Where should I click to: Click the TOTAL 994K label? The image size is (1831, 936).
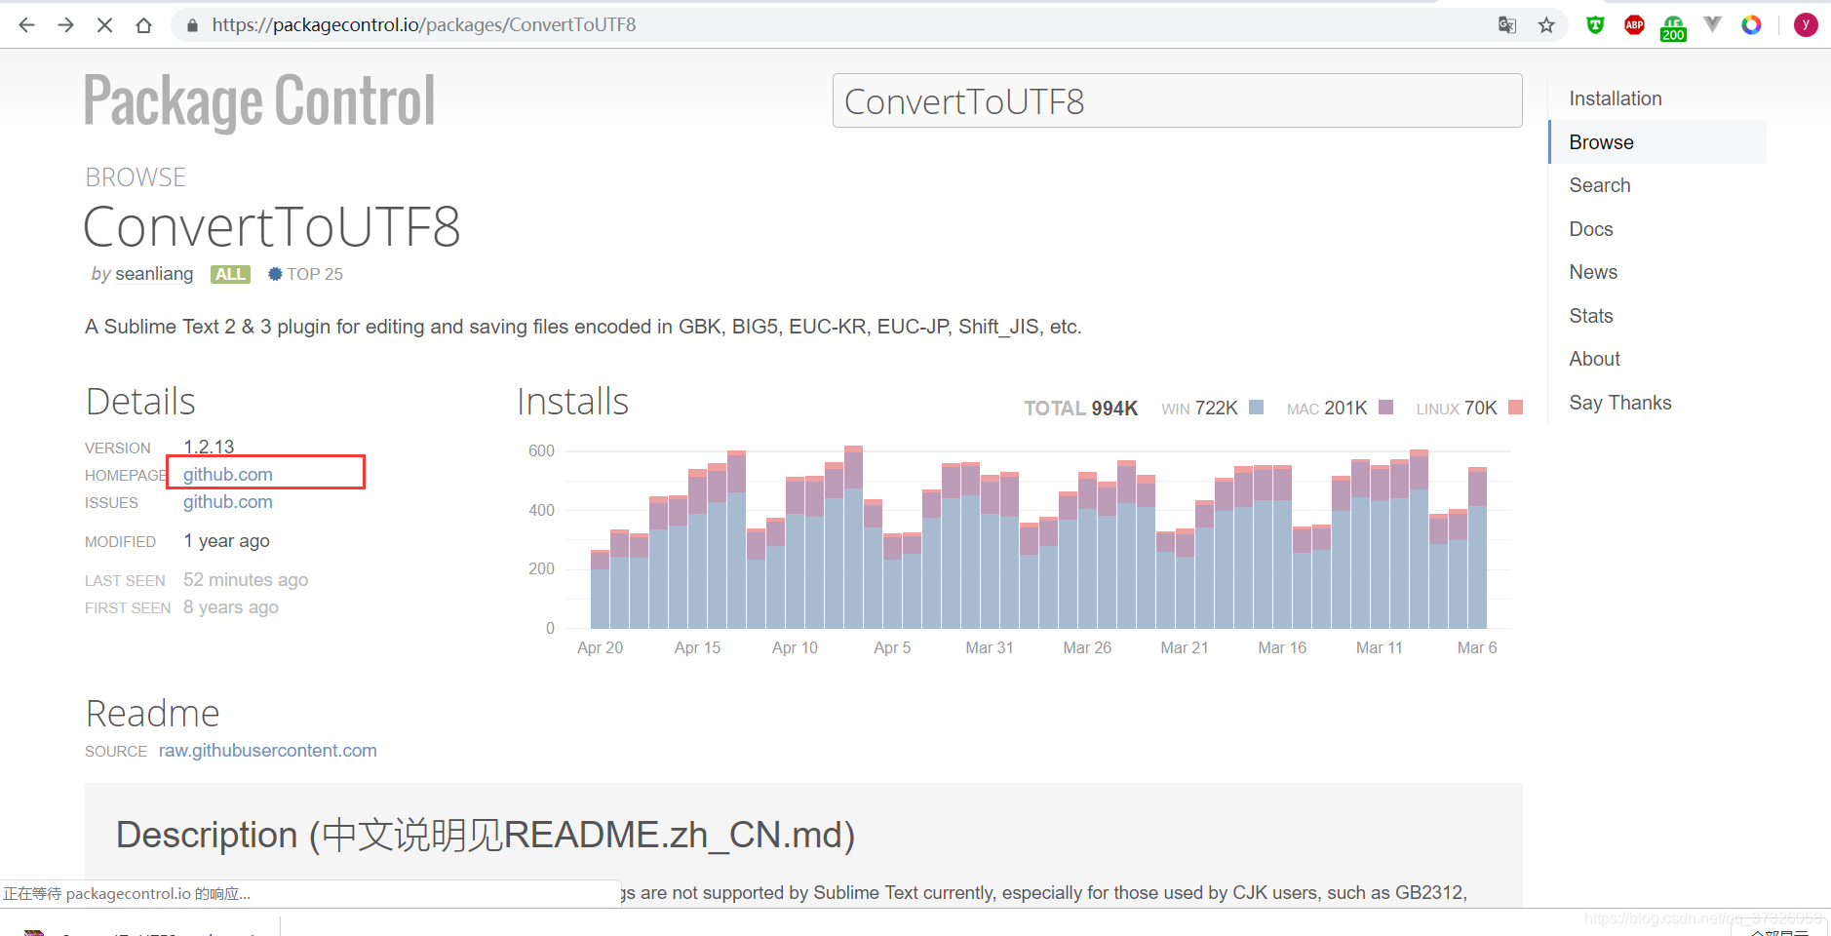[x=1080, y=409]
